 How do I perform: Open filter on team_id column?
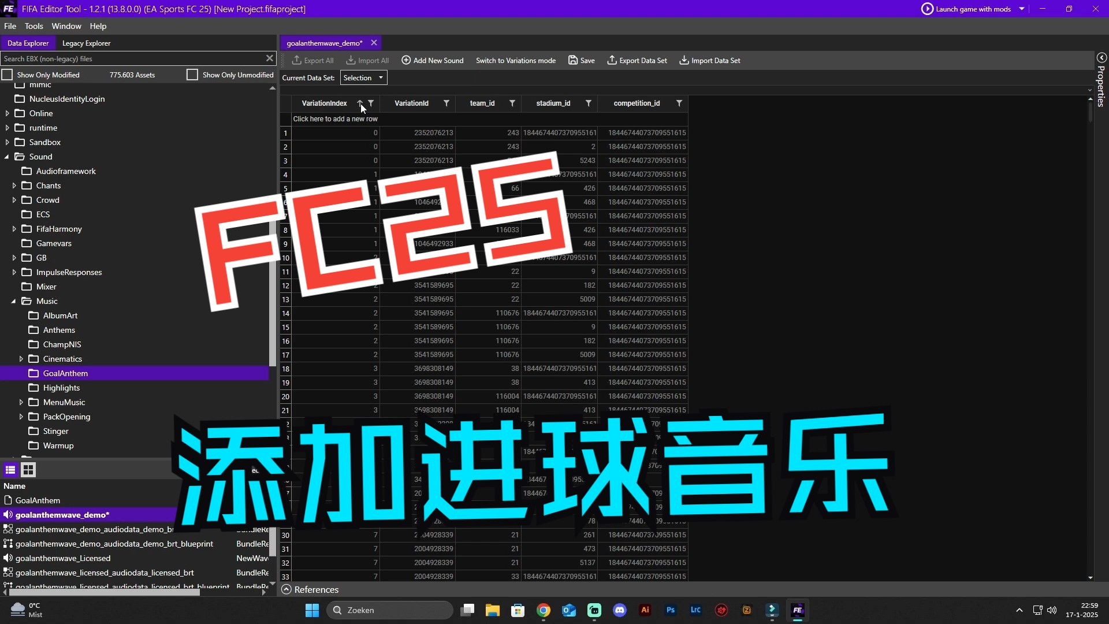tap(512, 103)
